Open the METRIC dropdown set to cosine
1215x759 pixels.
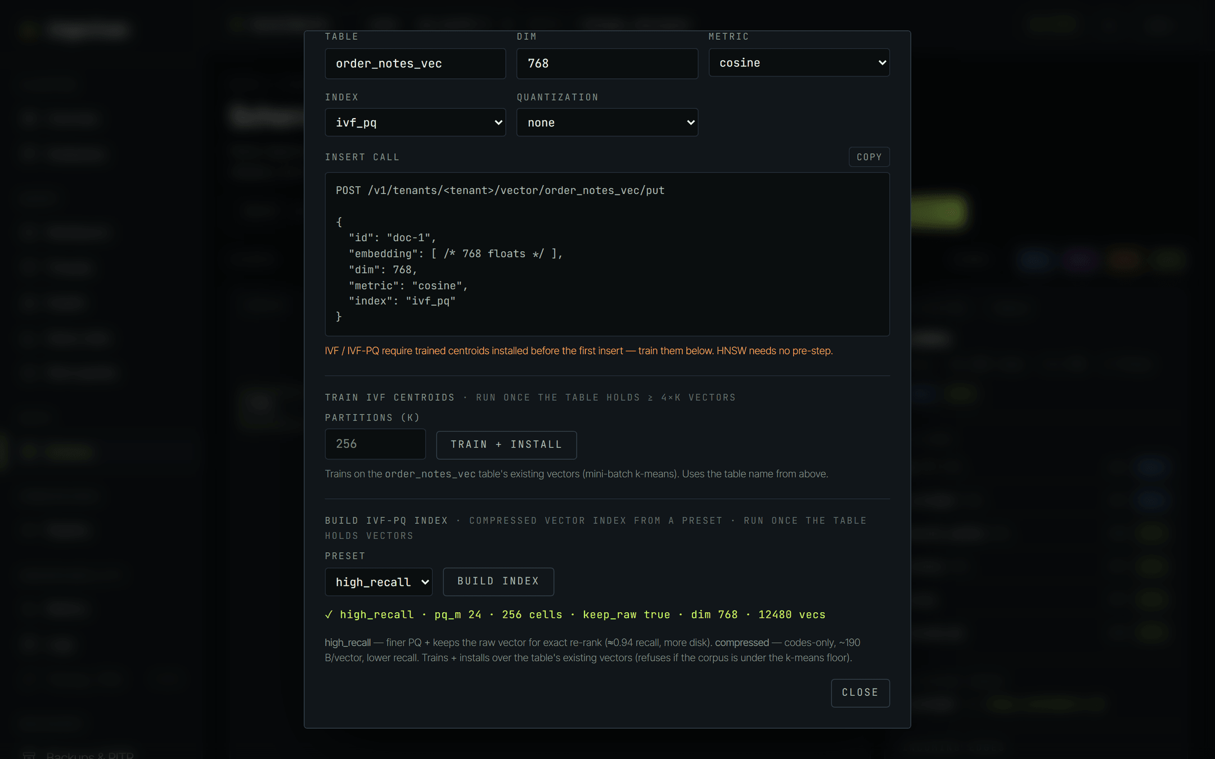click(799, 62)
